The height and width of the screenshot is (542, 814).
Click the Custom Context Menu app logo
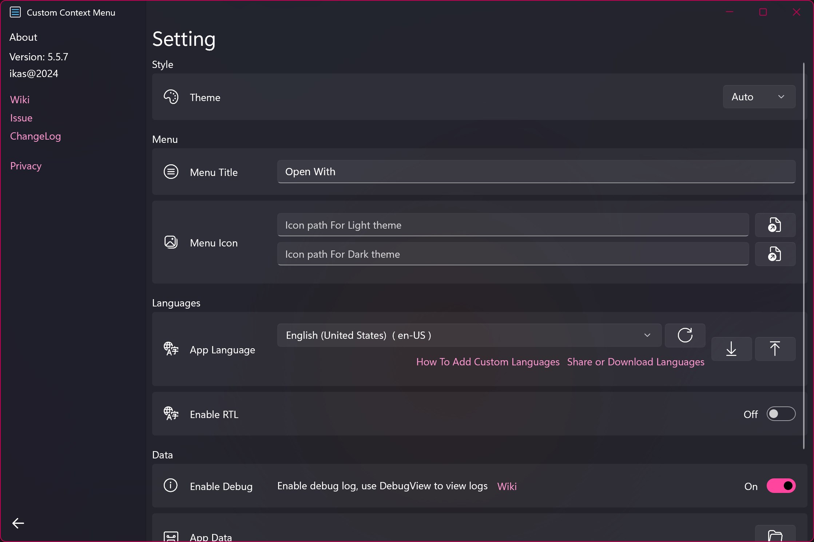(15, 12)
